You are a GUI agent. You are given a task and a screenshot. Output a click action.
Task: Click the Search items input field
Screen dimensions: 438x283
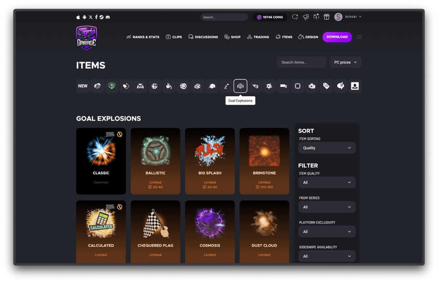(301, 62)
